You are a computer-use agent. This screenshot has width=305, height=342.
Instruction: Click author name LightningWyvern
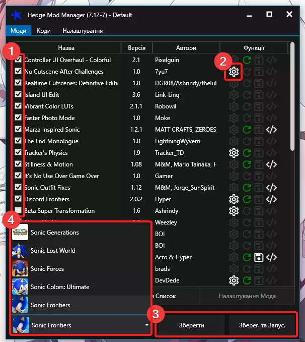178,141
